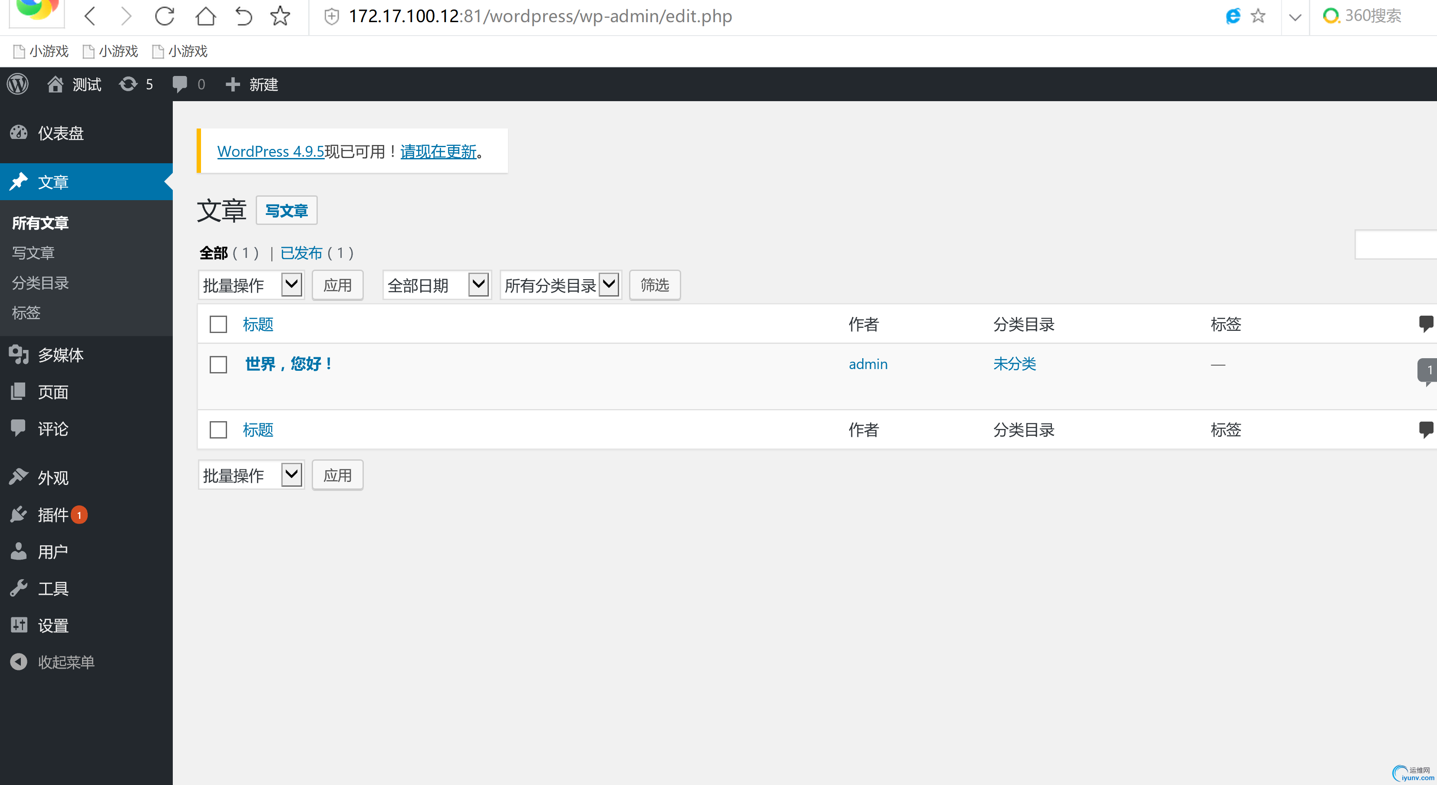Click the browser address bar URL
The height and width of the screenshot is (785, 1437).
click(540, 16)
